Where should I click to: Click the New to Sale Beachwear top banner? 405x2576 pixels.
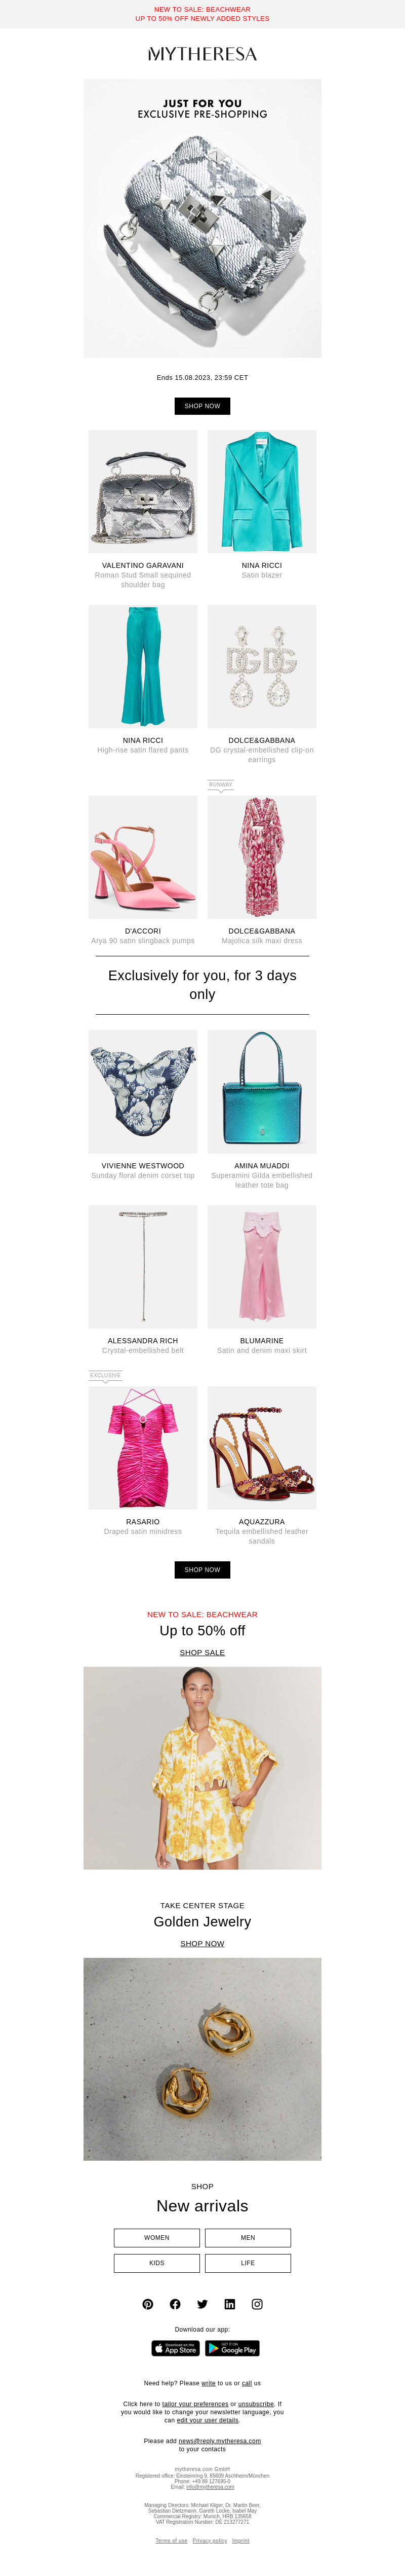[x=202, y=14]
